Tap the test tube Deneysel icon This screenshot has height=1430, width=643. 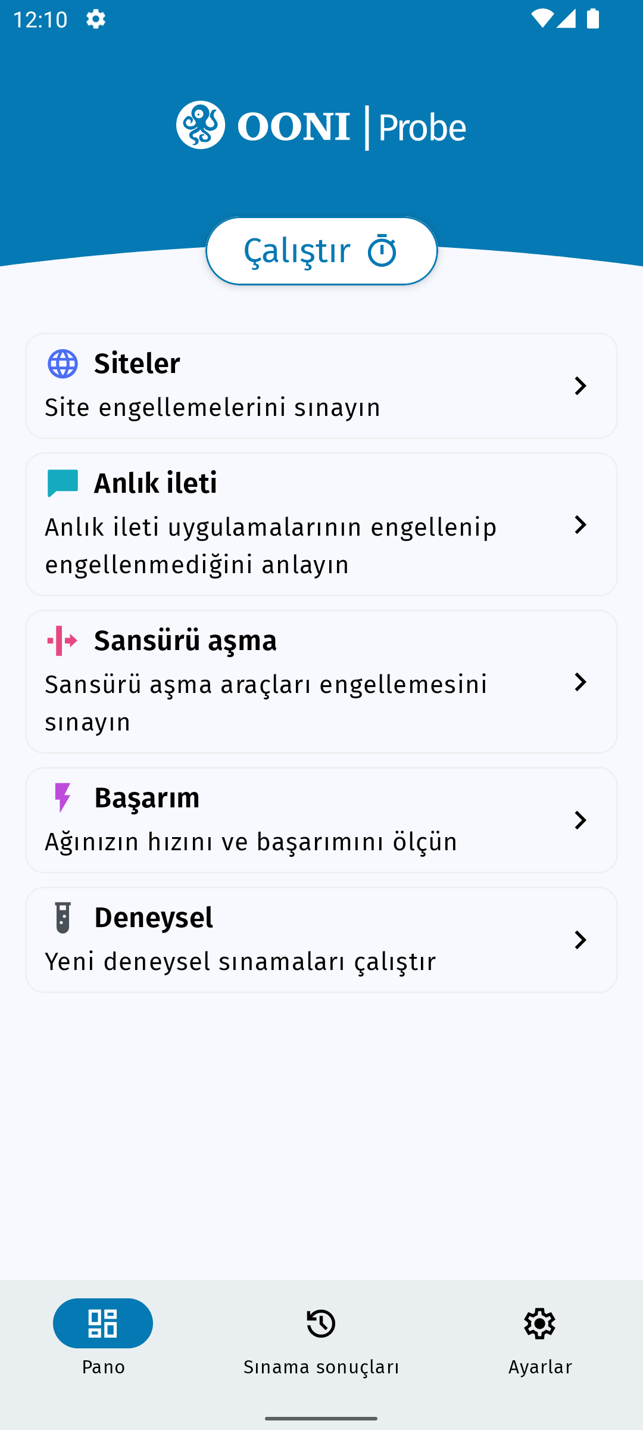63,918
